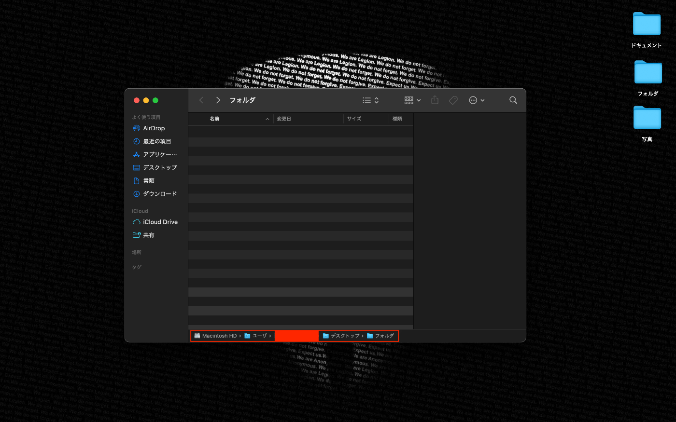Sort by the 名前 column header
This screenshot has height=422, width=676.
[214, 119]
